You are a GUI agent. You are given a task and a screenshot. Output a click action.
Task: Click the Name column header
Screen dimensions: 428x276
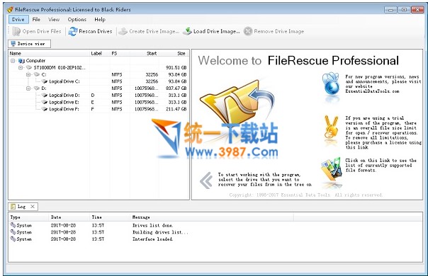pyautogui.click(x=49, y=53)
